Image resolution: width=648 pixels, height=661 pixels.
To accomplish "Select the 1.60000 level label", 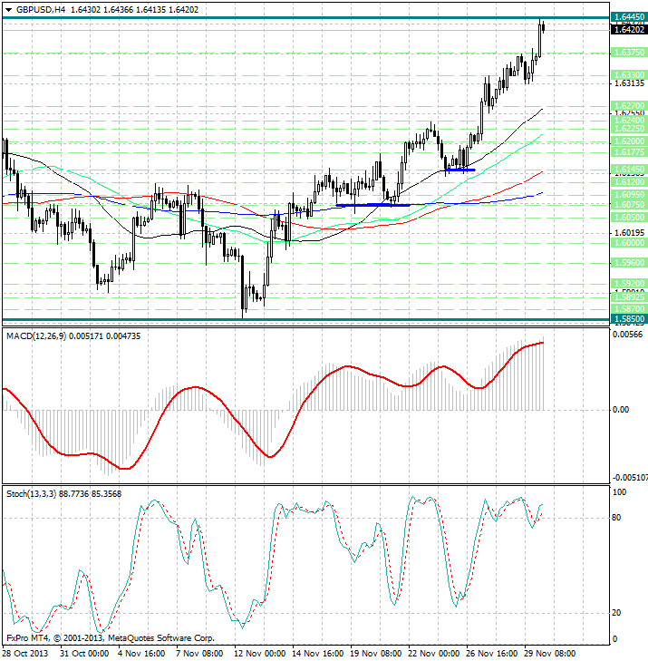I will point(629,243).
